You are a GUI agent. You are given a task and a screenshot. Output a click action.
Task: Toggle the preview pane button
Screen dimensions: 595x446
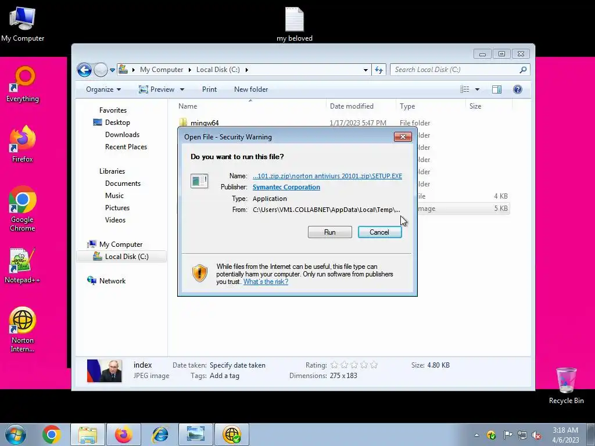pyautogui.click(x=497, y=89)
